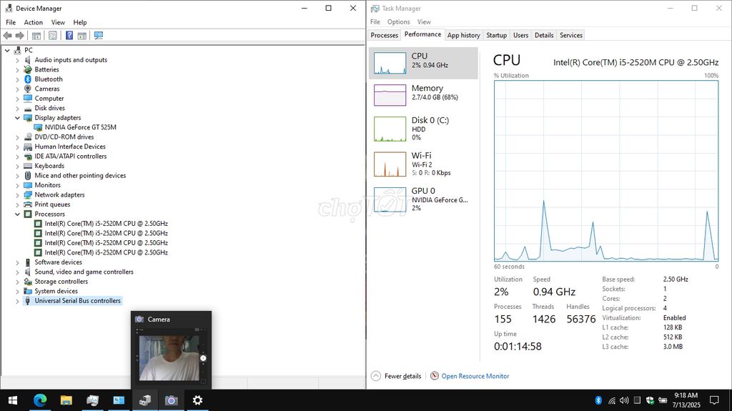
Task: Open File Explorer from the taskbar
Action: click(x=66, y=400)
